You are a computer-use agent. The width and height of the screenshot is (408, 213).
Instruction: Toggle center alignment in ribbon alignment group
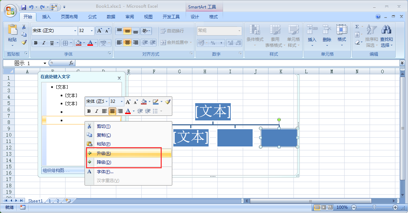[x=128, y=42]
